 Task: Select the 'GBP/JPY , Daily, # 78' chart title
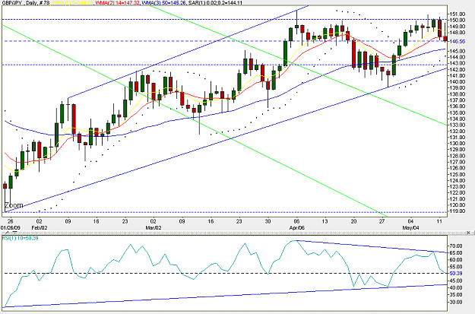pos(25,3)
